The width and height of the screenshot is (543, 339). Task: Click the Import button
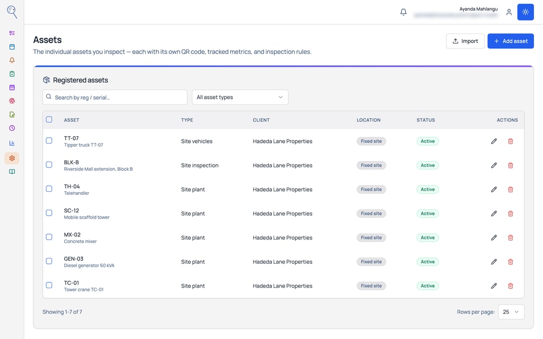(x=465, y=41)
